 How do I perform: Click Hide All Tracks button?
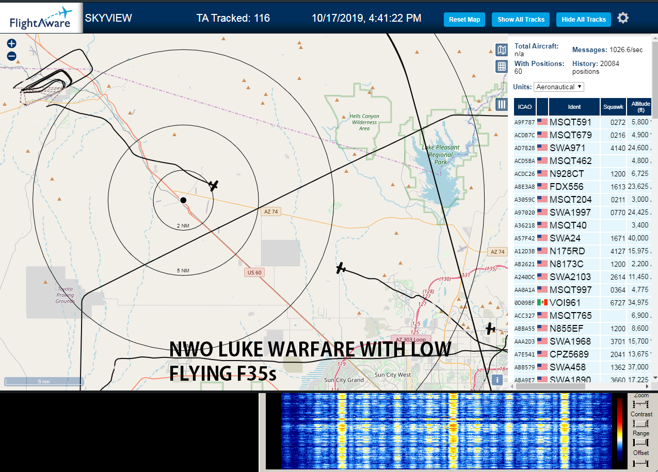(x=584, y=20)
